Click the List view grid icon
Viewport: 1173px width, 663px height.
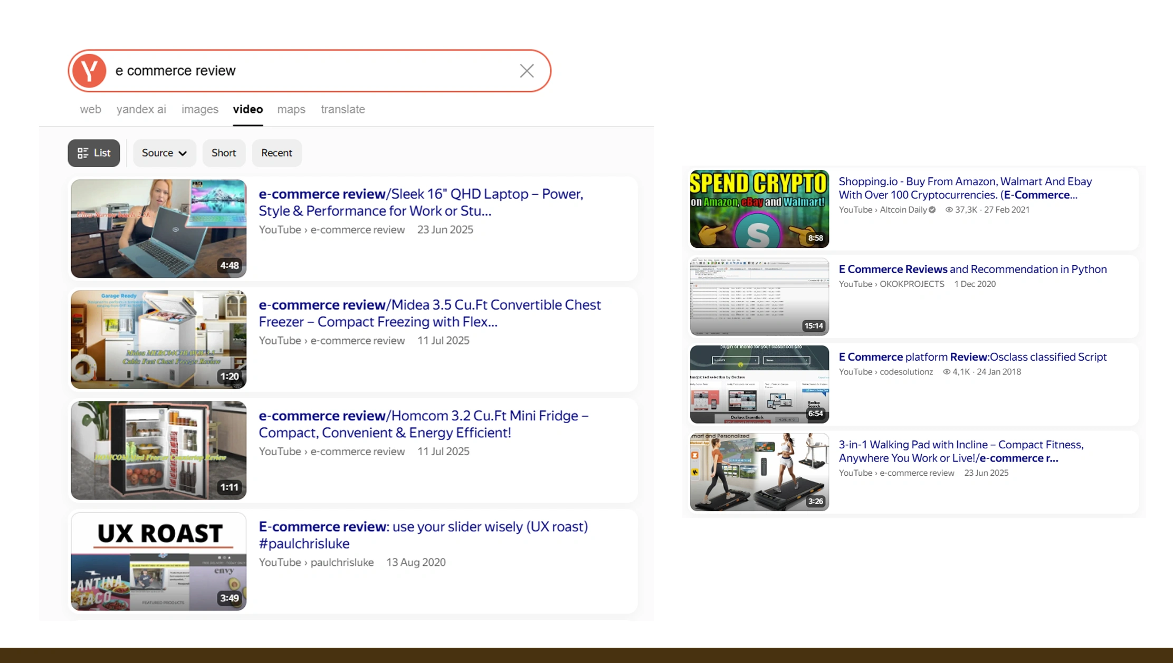[x=83, y=153]
